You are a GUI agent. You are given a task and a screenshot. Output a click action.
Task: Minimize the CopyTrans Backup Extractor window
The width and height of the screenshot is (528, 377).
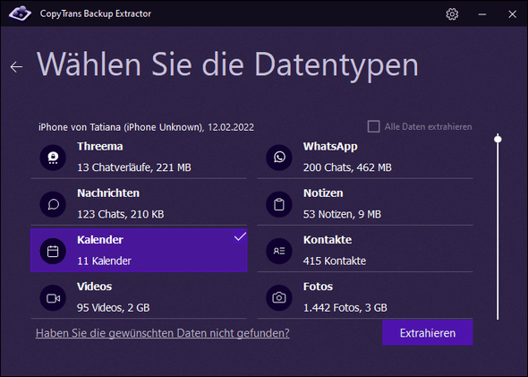tap(482, 14)
